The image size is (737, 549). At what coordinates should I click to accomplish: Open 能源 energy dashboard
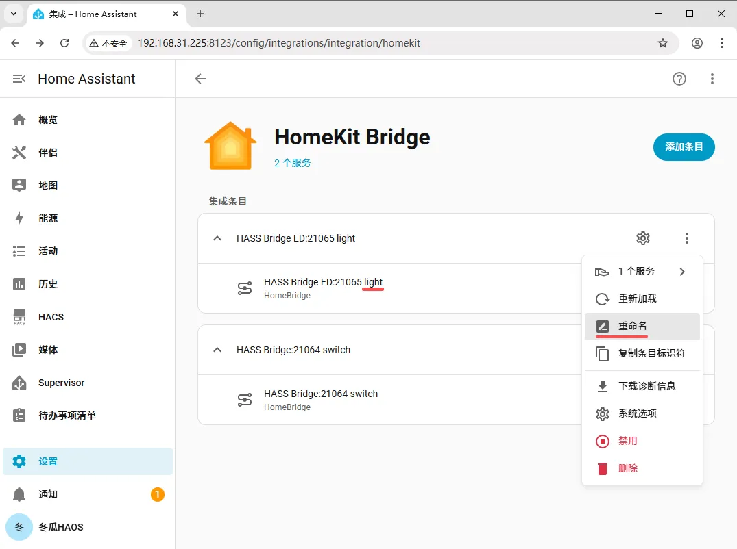[x=88, y=218]
